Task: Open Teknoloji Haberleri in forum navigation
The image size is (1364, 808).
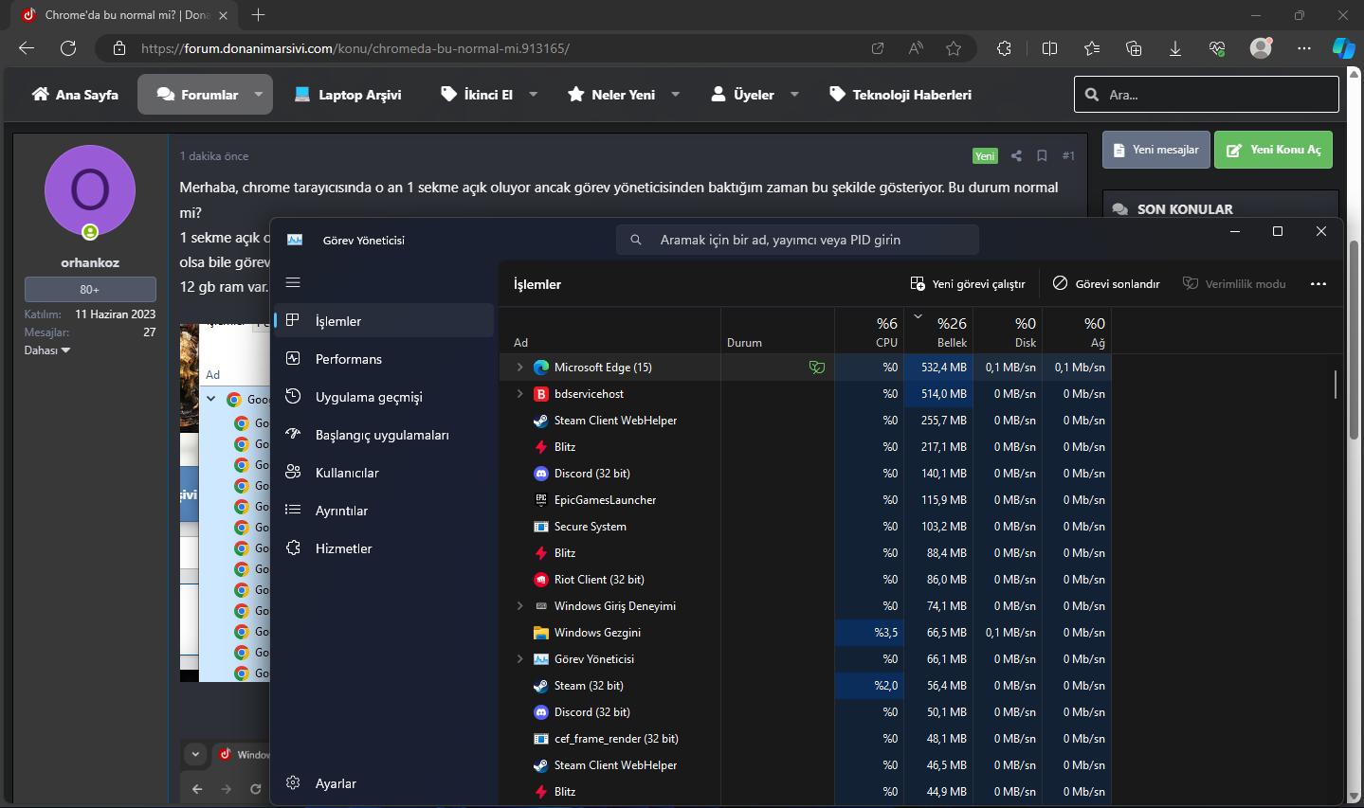Action: [x=900, y=95]
